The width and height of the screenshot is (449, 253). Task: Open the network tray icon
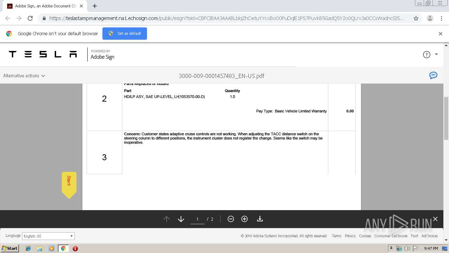(x=399, y=248)
